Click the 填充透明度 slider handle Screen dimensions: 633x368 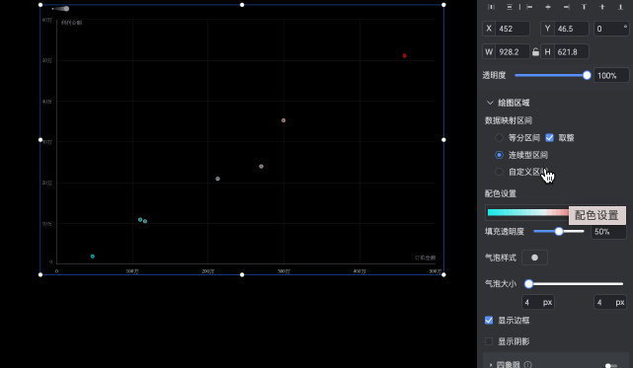pos(559,231)
